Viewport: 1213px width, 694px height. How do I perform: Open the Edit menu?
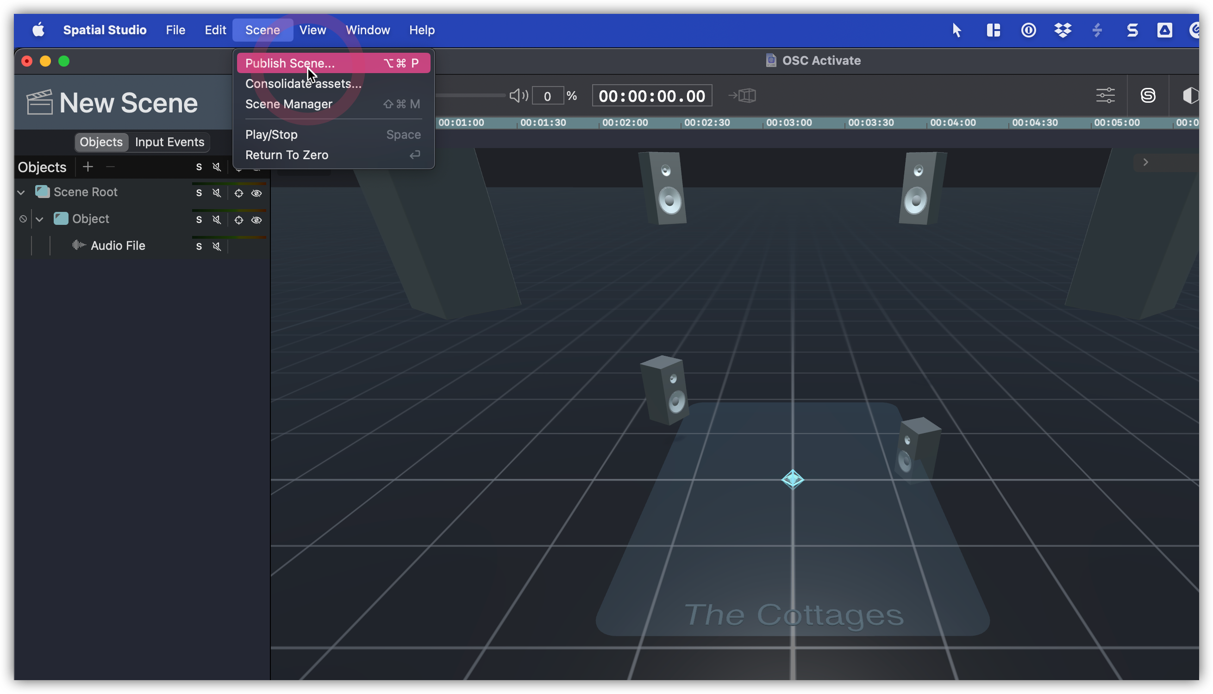[x=215, y=30]
